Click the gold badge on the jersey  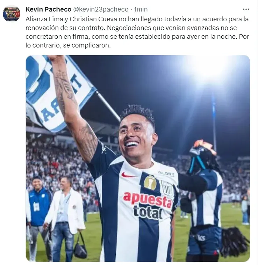tap(150, 183)
